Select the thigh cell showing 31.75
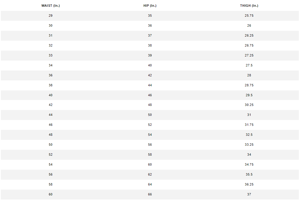Viewport: 300px width, 201px height. [x=249, y=125]
